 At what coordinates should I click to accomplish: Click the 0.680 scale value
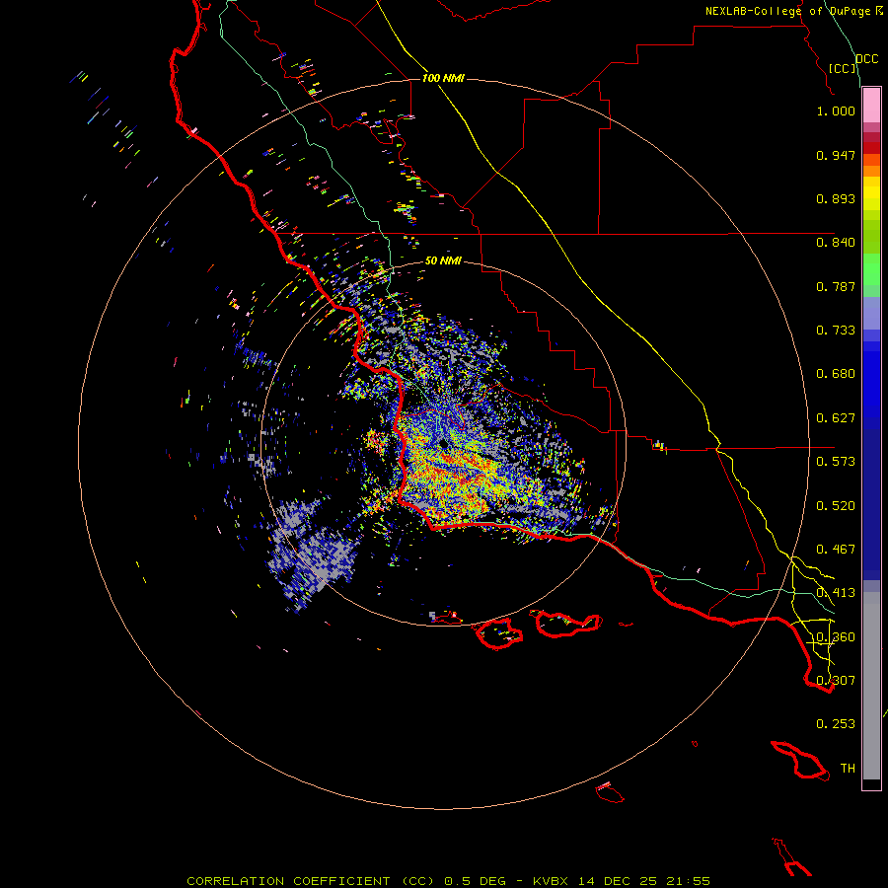click(x=836, y=374)
